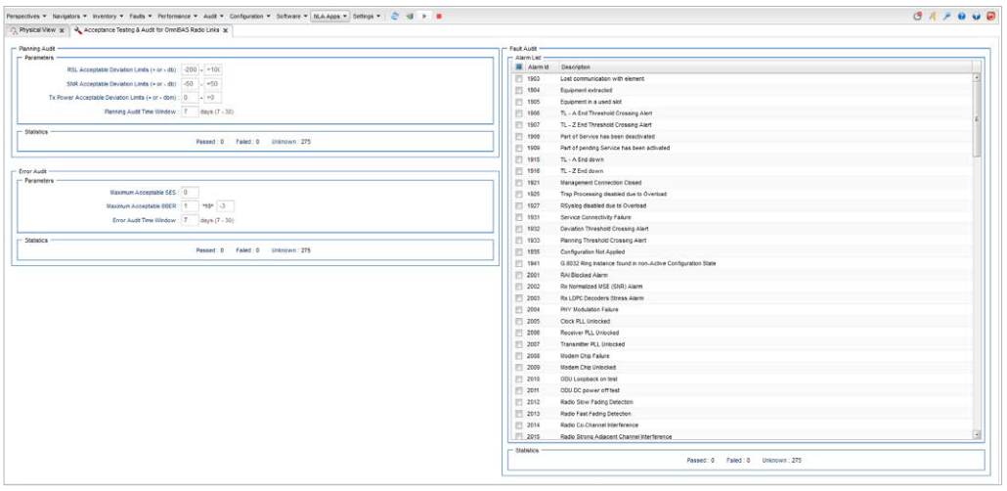1007x491 pixels.
Task: Click the green arrow export toolbar icon
Action: pyautogui.click(x=409, y=16)
